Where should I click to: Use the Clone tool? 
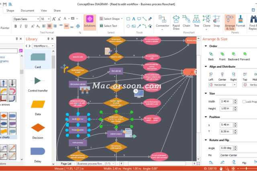pyautogui.click(x=206, y=22)
